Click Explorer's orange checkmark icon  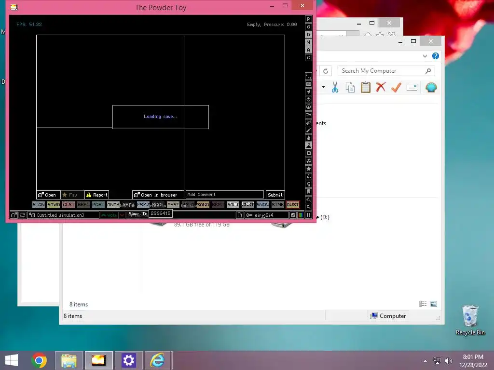397,87
